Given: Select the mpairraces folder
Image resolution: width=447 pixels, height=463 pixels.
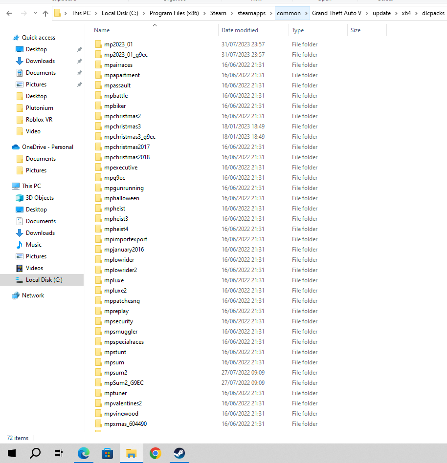Looking at the screenshot, I should 118,65.
